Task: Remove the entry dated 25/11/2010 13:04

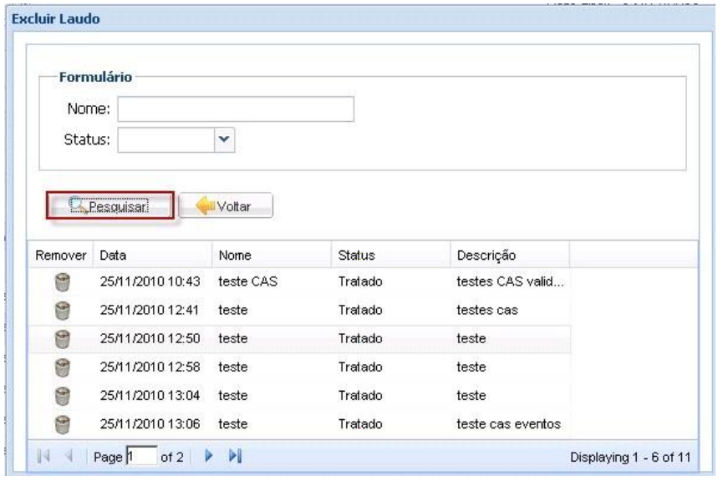Action: [60, 395]
